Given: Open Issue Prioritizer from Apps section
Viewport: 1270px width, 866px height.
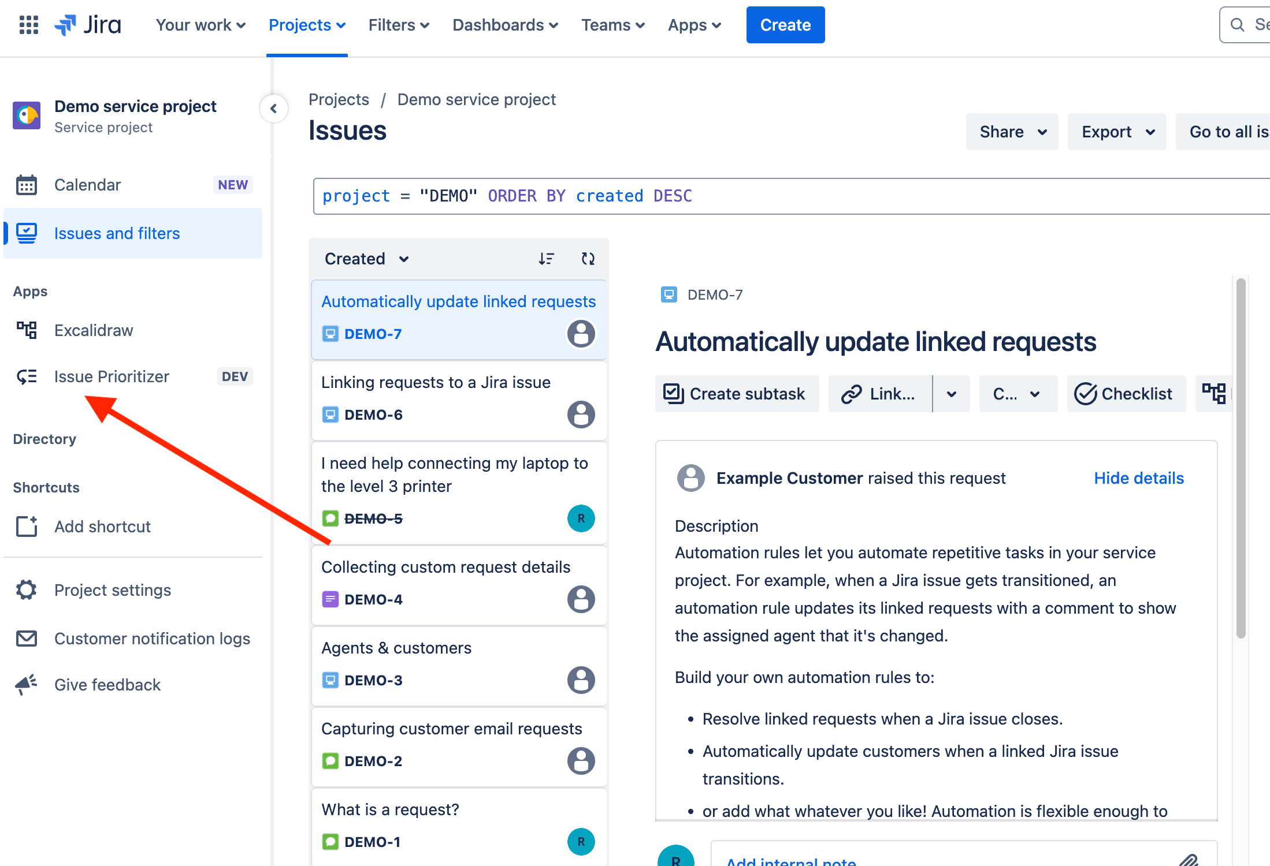Looking at the screenshot, I should coord(133,376).
